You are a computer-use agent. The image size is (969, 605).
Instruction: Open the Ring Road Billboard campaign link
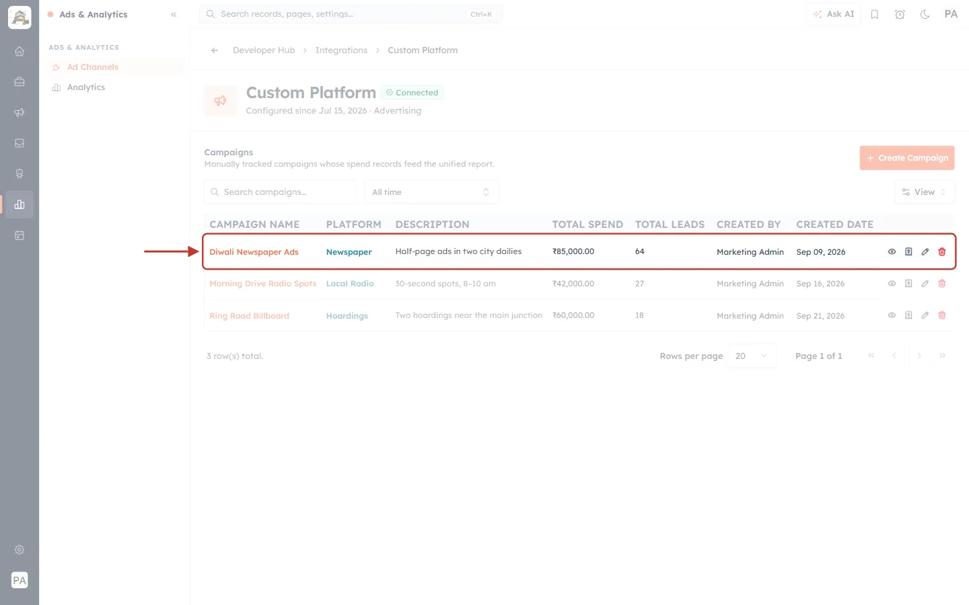(249, 316)
